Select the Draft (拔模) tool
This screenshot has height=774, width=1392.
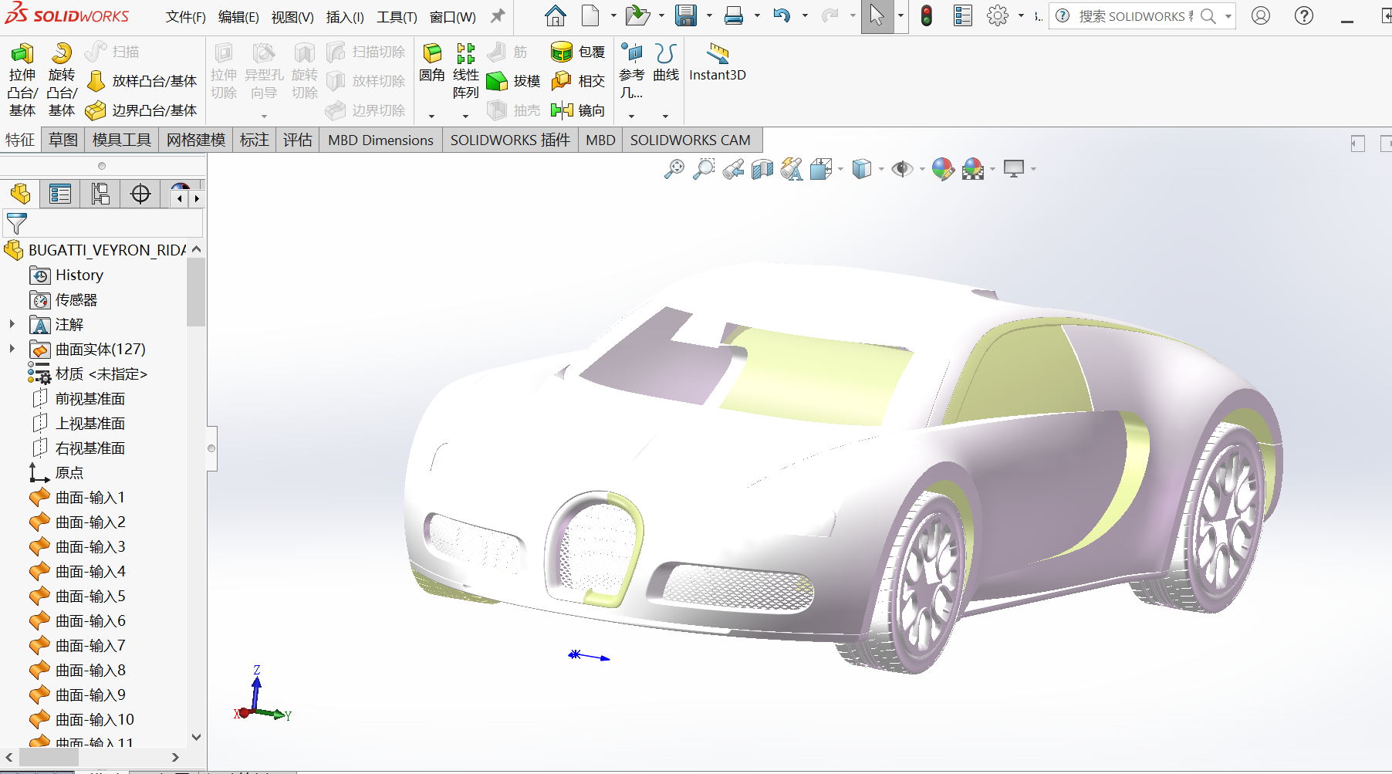click(513, 81)
